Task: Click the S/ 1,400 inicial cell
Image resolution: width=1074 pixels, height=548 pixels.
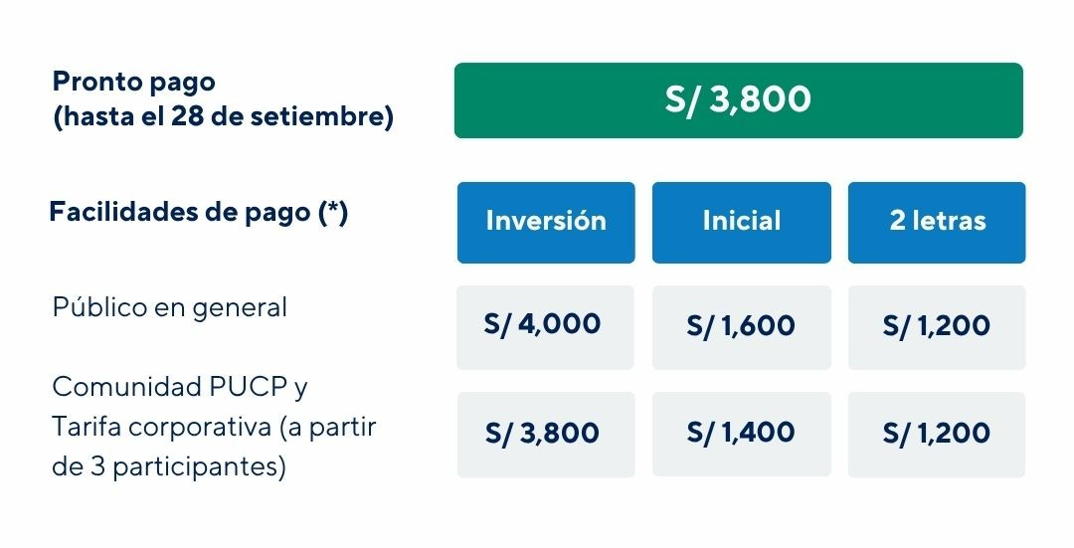Action: tap(742, 435)
